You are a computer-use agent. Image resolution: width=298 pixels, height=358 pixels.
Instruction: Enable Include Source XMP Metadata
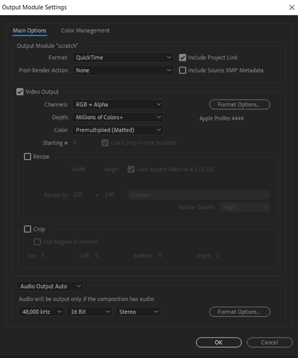[182, 70]
